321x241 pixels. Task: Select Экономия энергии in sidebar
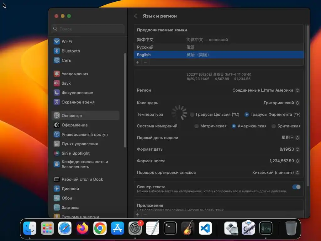(x=80, y=217)
